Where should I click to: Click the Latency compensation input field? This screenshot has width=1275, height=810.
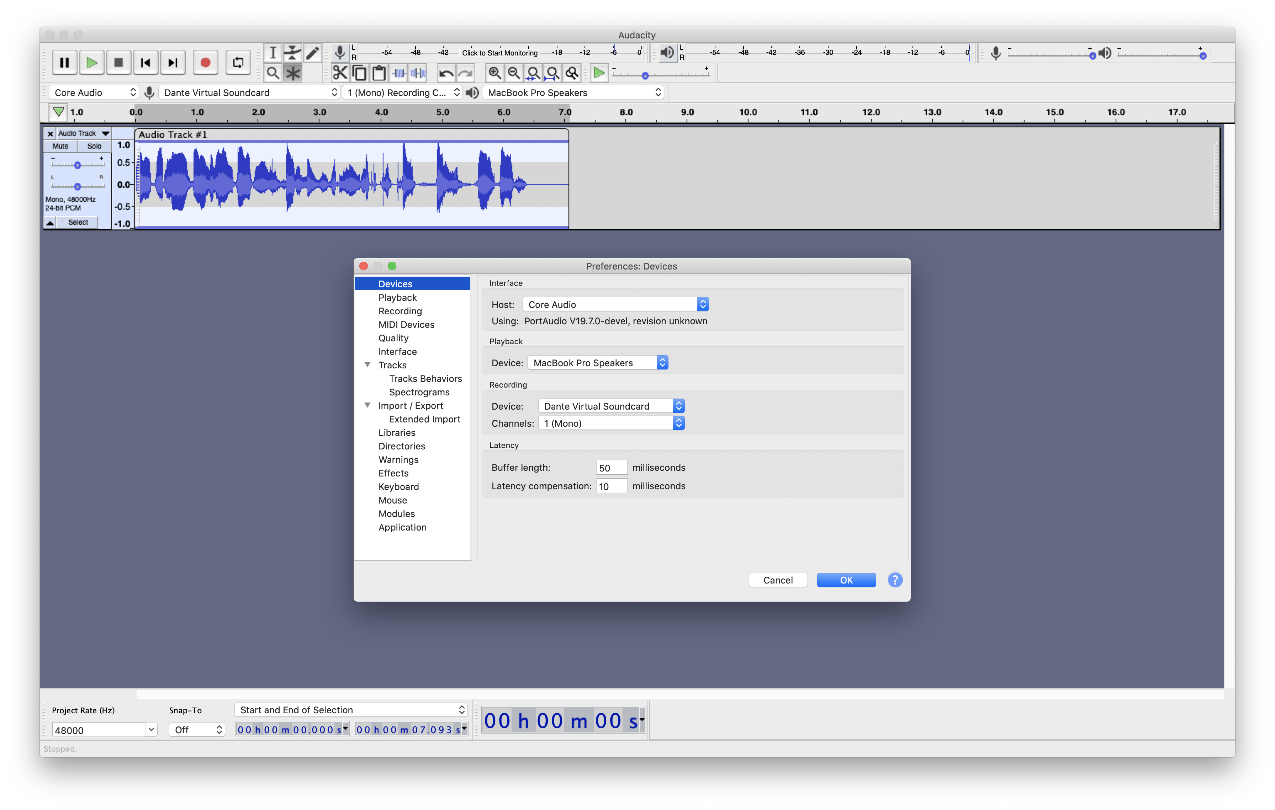(612, 486)
